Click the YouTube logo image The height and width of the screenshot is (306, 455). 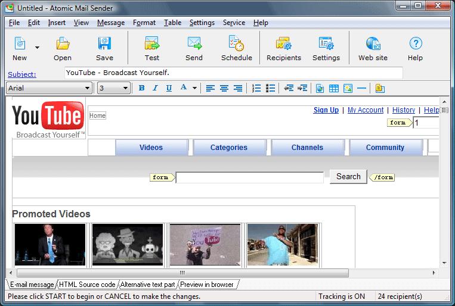click(x=48, y=120)
